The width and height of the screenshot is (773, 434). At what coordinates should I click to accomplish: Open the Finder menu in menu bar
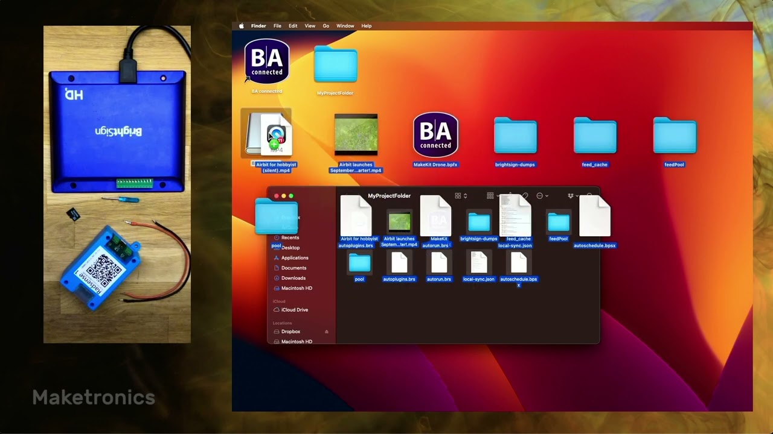pyautogui.click(x=258, y=26)
